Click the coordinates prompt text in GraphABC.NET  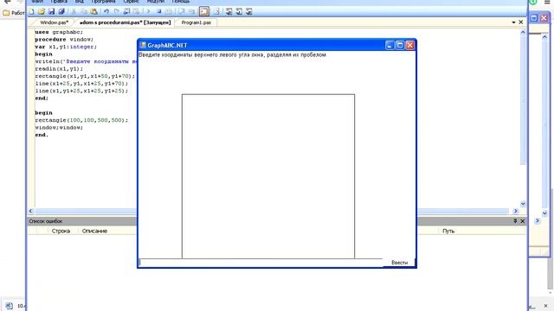[x=232, y=55]
